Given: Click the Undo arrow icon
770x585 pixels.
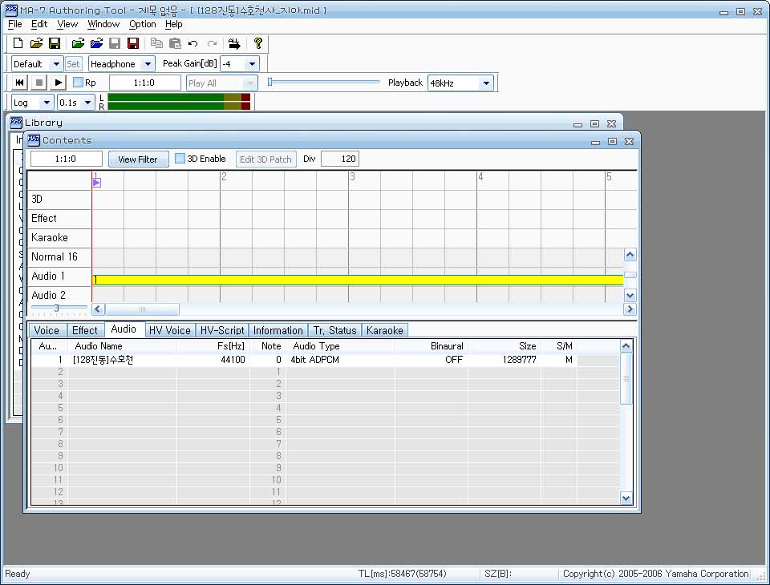Looking at the screenshot, I should coord(193,44).
